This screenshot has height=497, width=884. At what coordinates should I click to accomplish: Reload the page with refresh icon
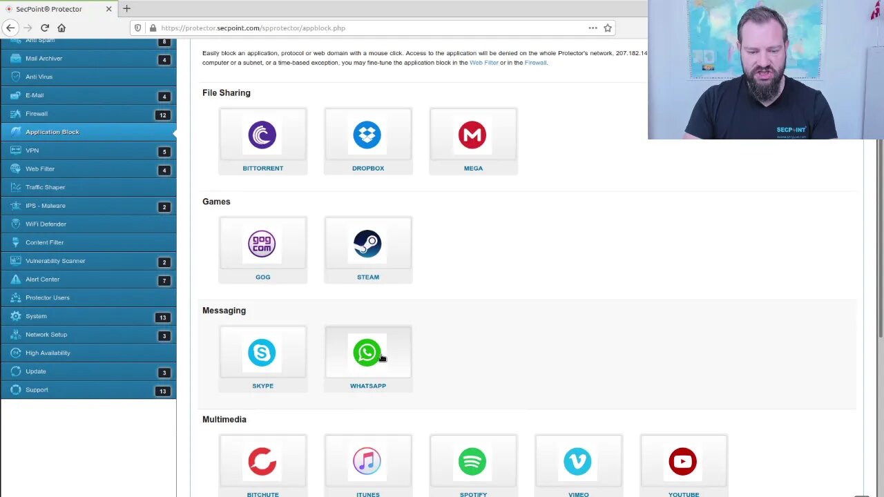pyautogui.click(x=45, y=28)
